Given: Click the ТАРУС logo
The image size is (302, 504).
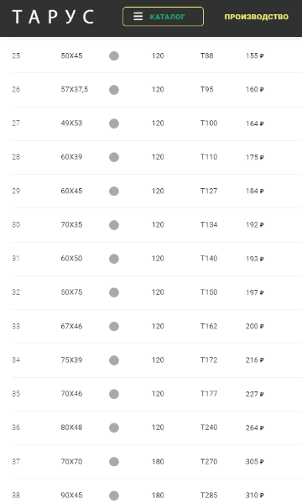Looking at the screenshot, I should [53, 17].
